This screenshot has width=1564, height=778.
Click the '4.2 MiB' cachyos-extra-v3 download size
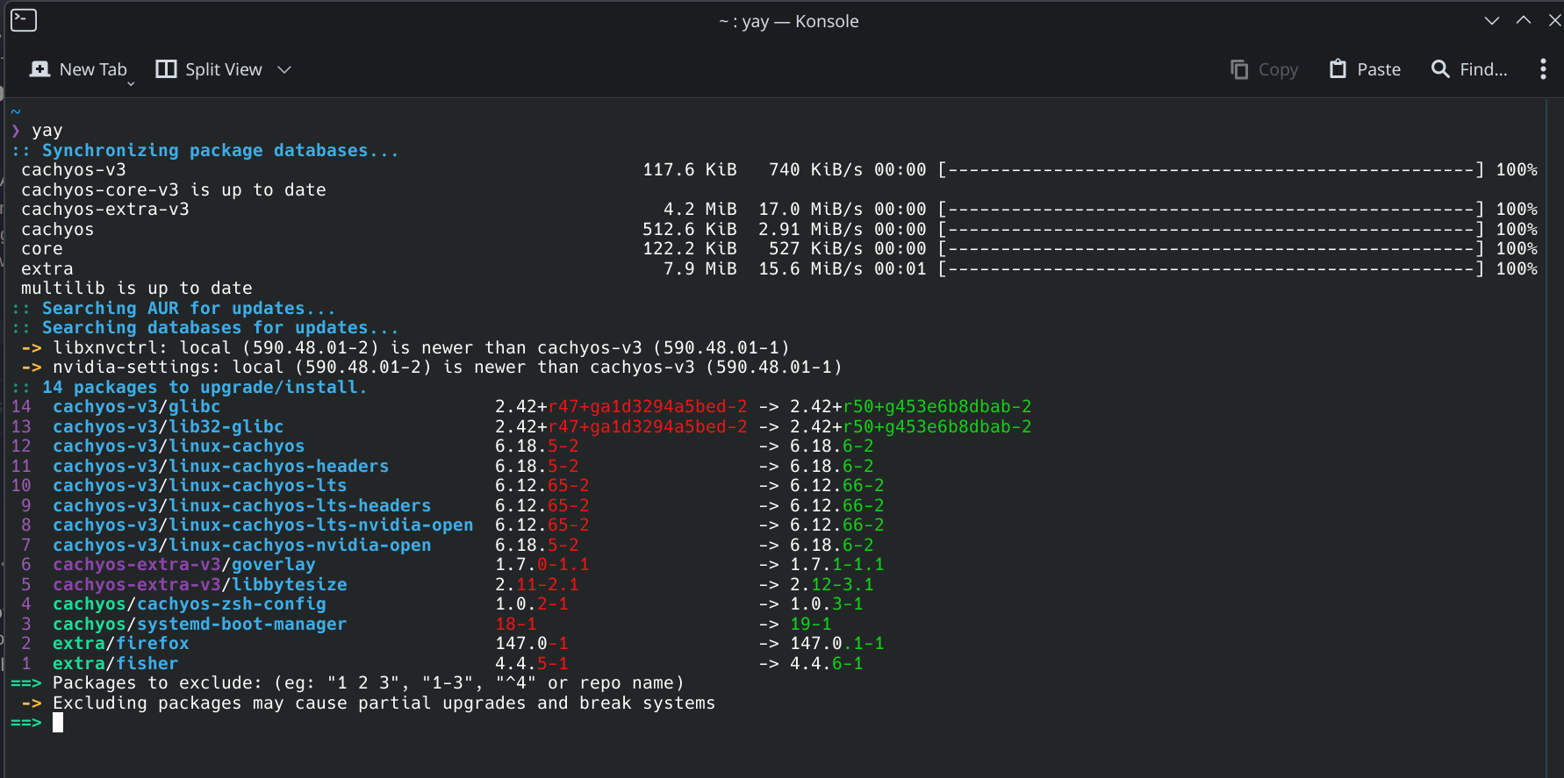click(x=699, y=210)
